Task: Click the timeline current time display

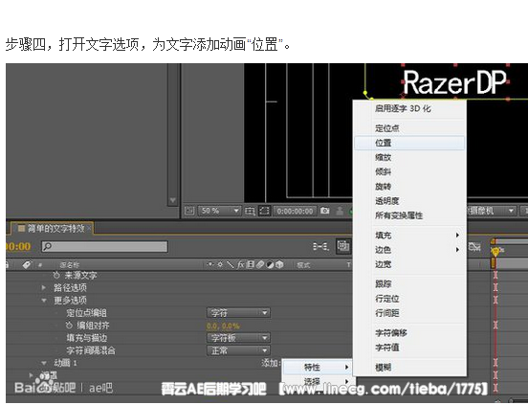Action: coord(18,247)
